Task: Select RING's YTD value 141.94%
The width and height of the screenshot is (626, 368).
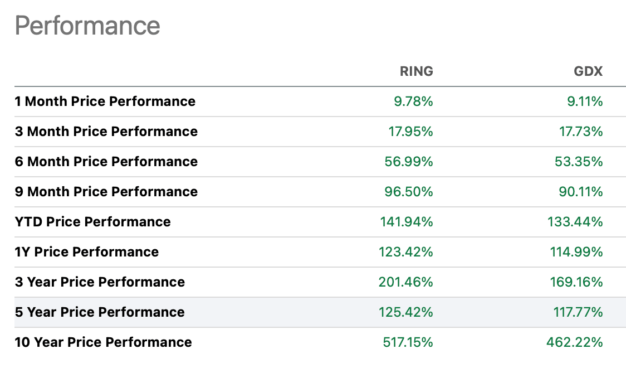Action: coord(407,222)
